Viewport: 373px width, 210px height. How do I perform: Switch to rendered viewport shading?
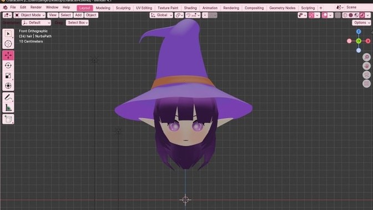pos(362,15)
